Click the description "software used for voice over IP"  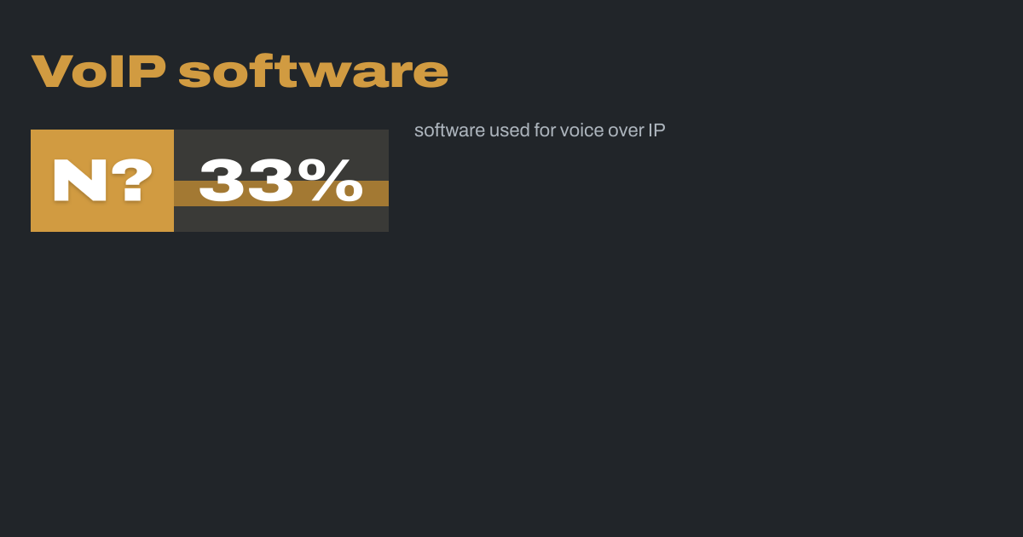540,130
